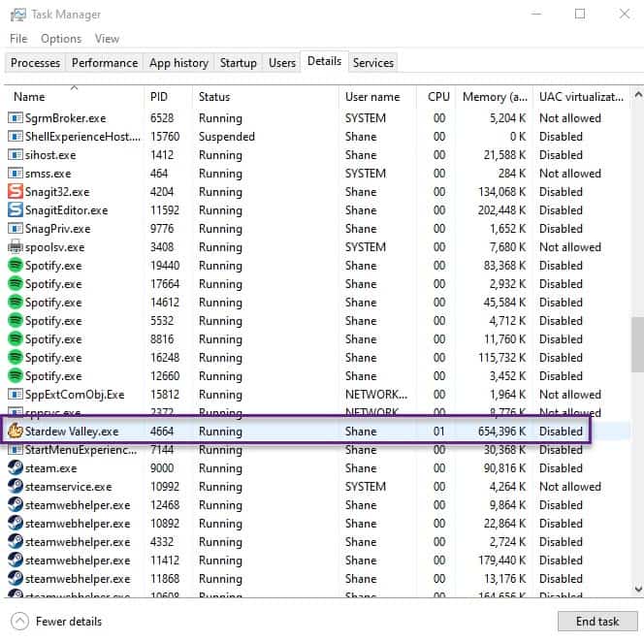Click steamwebhelper icon for PID 4332
644x641 pixels.
16,542
